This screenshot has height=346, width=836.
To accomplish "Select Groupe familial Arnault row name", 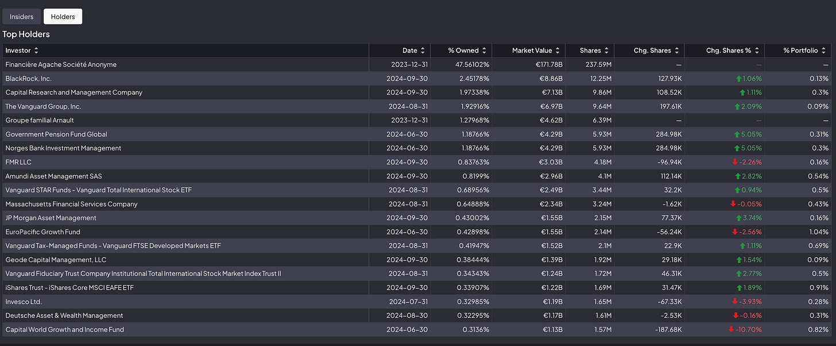I will (x=40, y=120).
